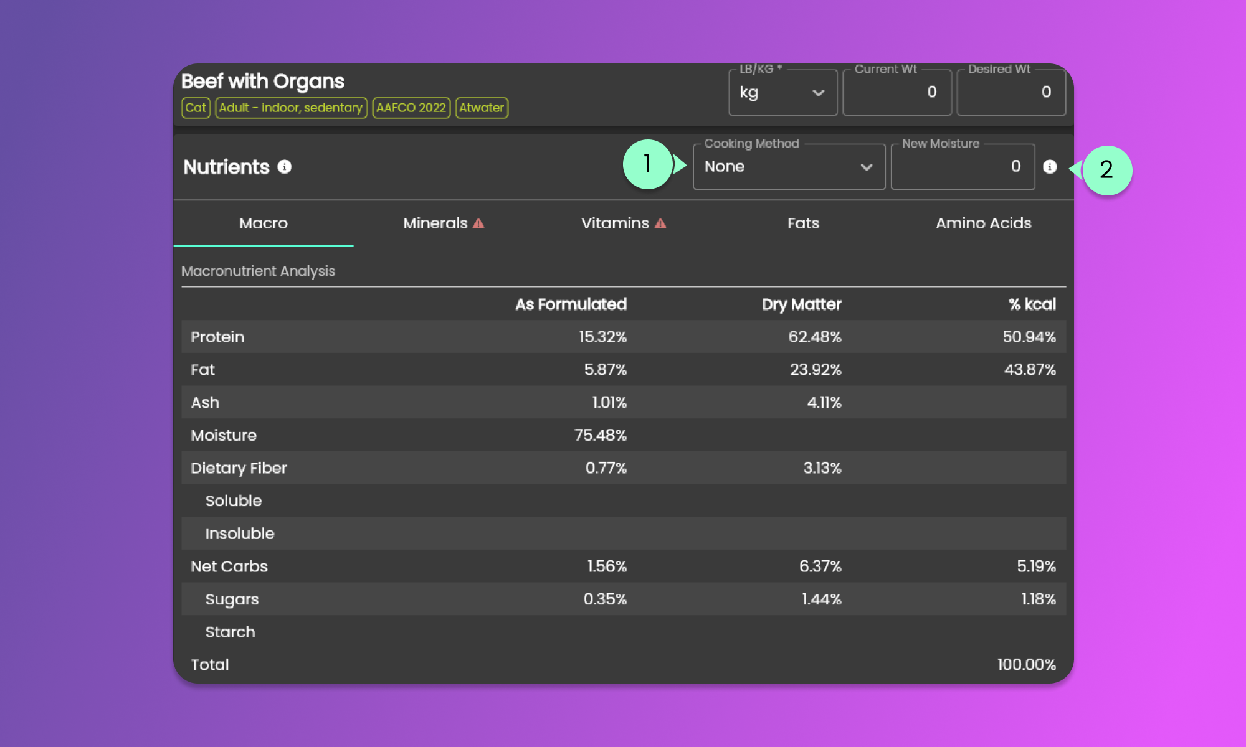1246x747 pixels.
Task: Click the Minerals warning triangle icon
Action: [478, 223]
